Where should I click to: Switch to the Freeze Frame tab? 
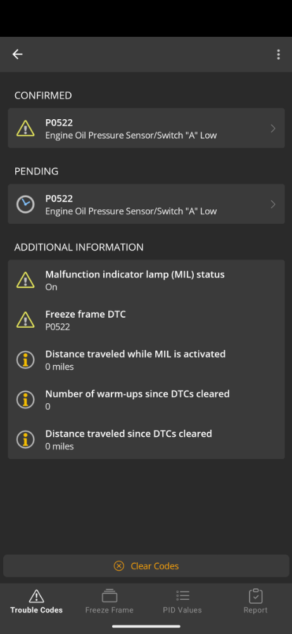pos(109,602)
